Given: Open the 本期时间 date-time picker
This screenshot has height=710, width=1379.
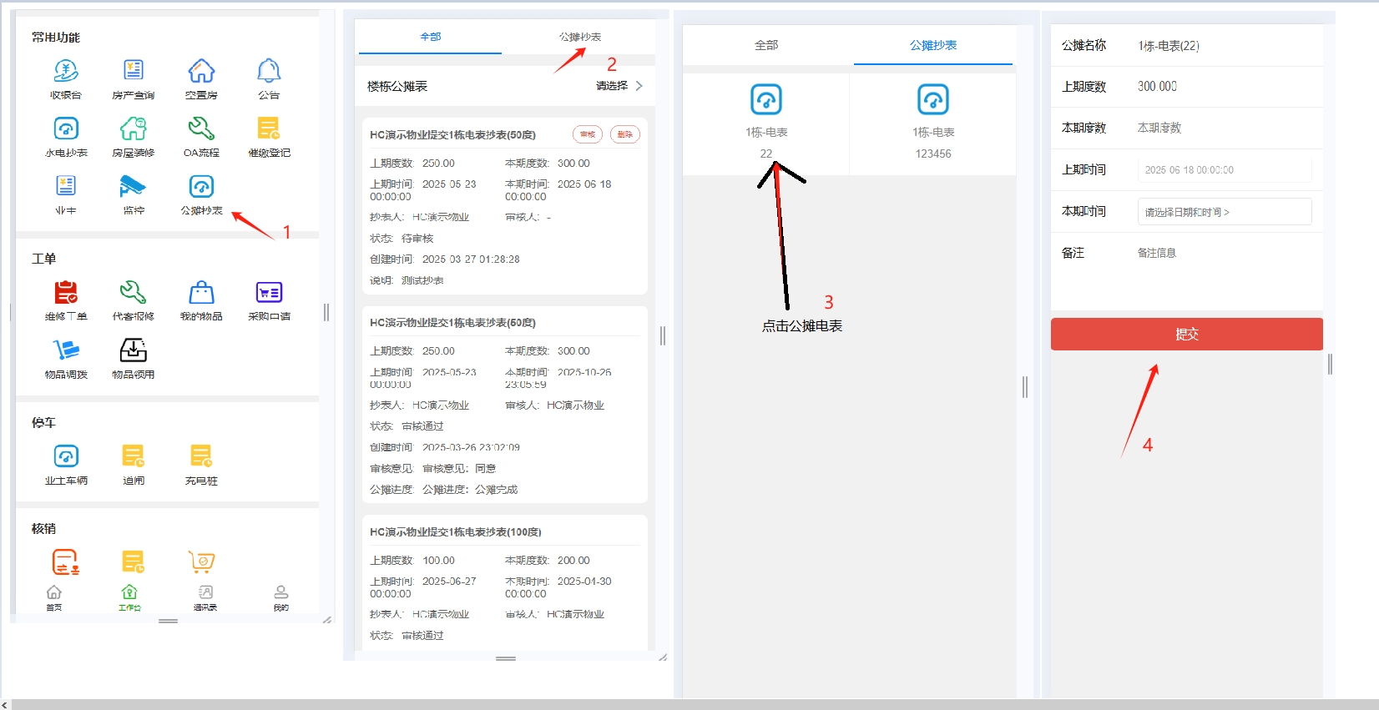Looking at the screenshot, I should pyautogui.click(x=1224, y=212).
